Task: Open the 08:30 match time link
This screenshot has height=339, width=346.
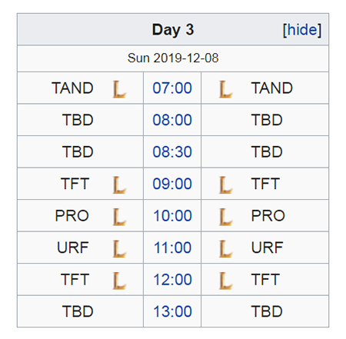Action: (x=172, y=151)
